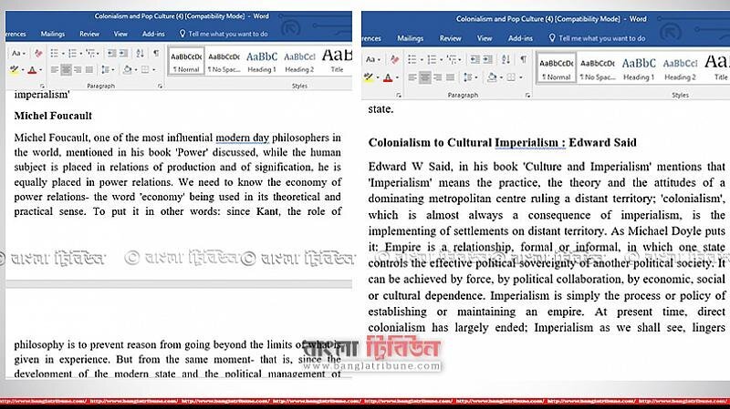Open Borders dropdown in right window
The height and width of the screenshot is (409, 730).
(x=512, y=77)
